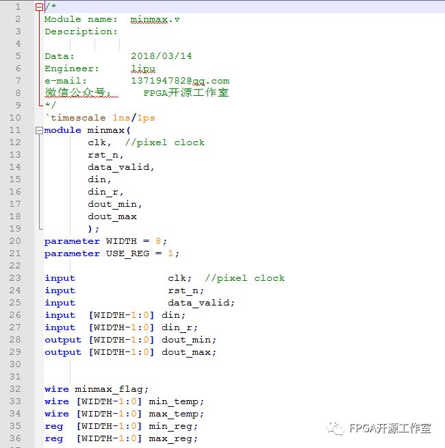Click the data_valid input declaration on line 25
The width and height of the screenshot is (445, 448).
tap(201, 303)
